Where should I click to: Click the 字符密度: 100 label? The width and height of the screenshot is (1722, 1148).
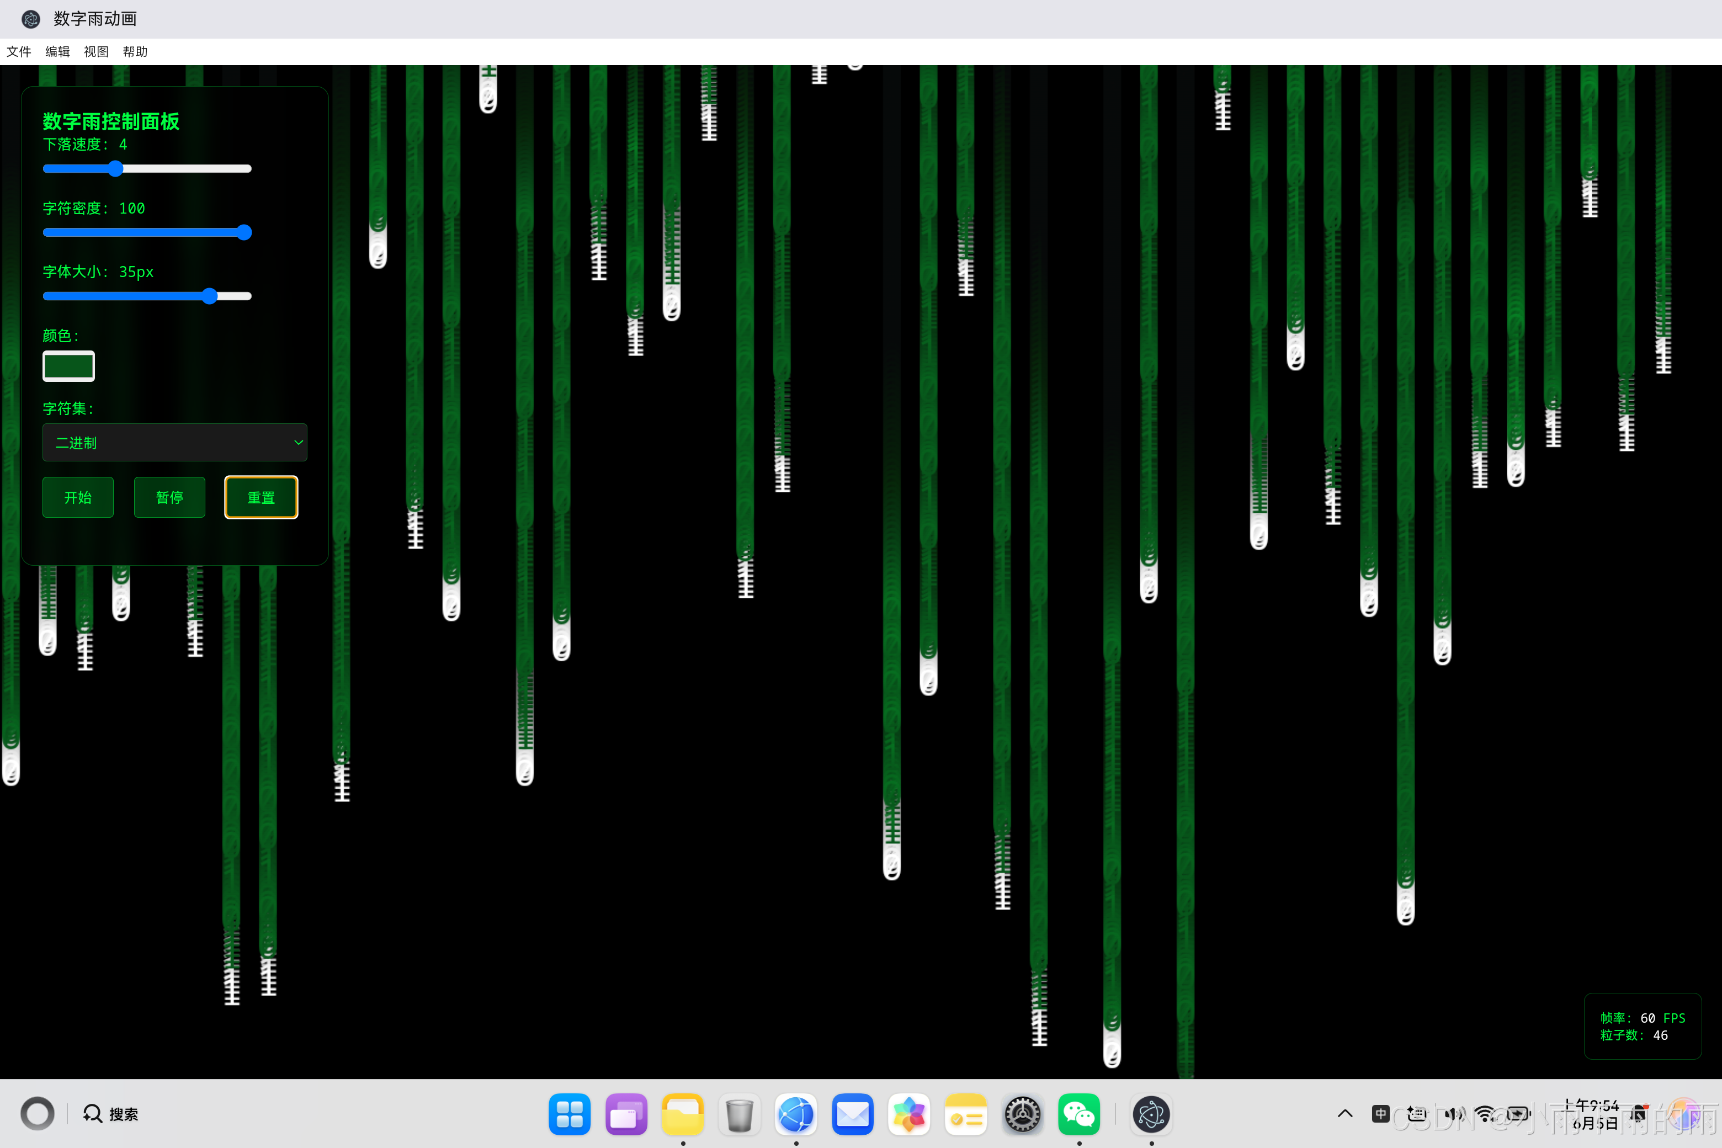coord(94,209)
